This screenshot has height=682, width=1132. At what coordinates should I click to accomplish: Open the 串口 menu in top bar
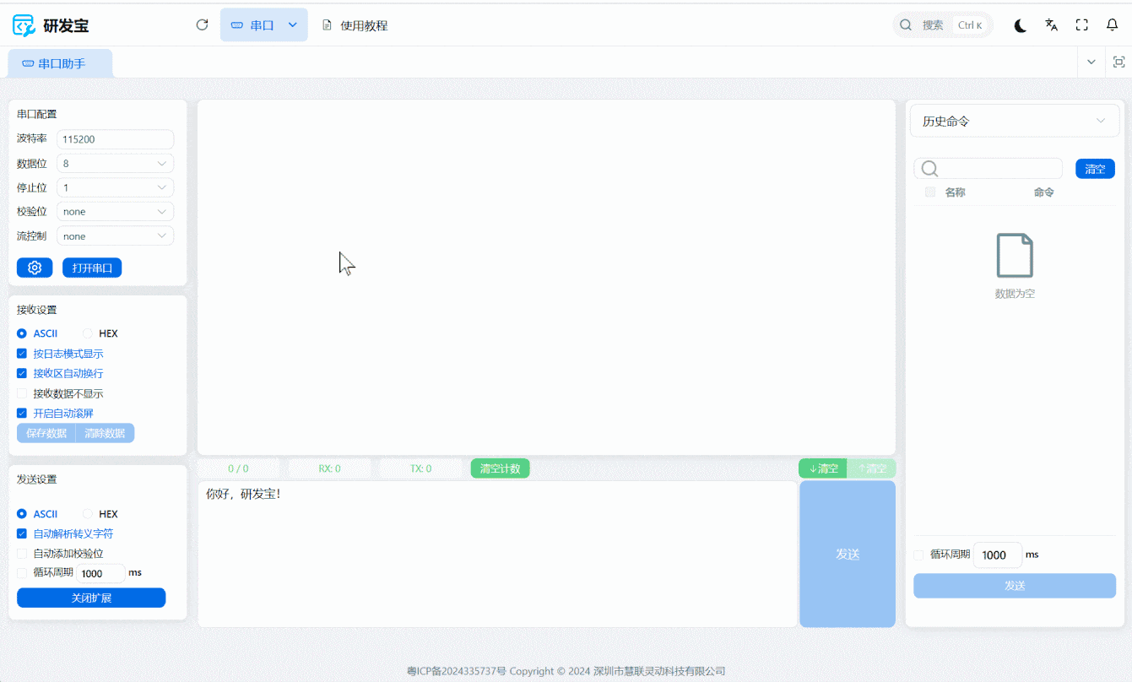[x=263, y=25]
